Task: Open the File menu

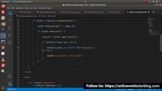Action: (x=8, y=8)
